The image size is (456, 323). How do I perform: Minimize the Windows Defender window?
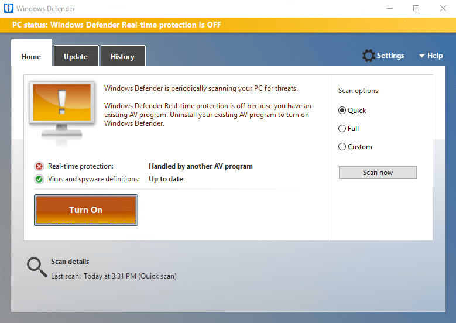click(390, 8)
